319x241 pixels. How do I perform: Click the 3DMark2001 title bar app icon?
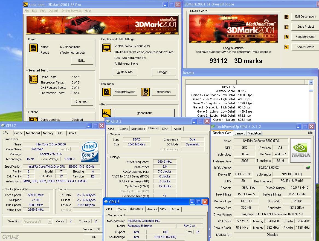pyautogui.click(x=26, y=4)
